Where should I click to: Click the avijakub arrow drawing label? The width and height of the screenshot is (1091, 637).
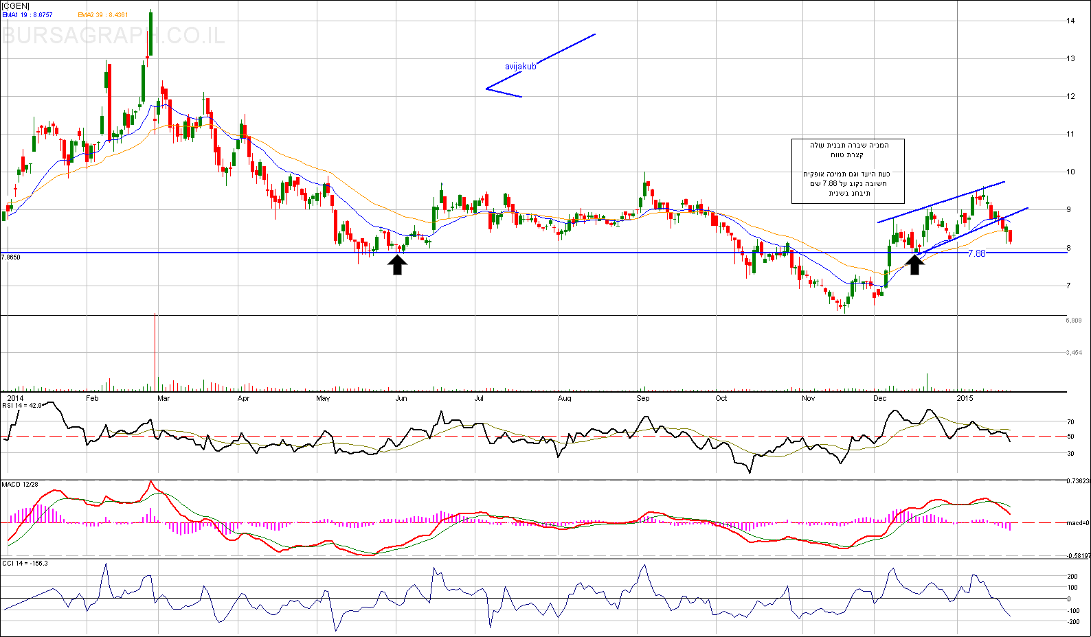click(x=520, y=67)
